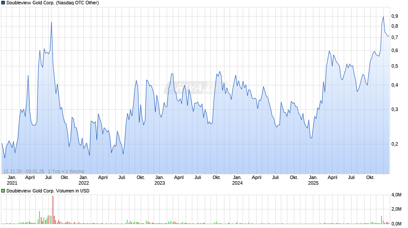The width and height of the screenshot is (408, 228).
Task: Click the tallest red volume bar in July 2021
Action: pyautogui.click(x=53, y=210)
